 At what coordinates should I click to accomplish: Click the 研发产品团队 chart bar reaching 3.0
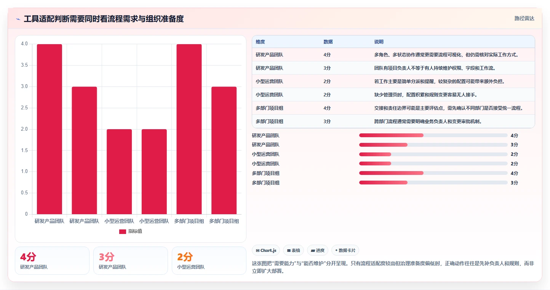point(84,151)
